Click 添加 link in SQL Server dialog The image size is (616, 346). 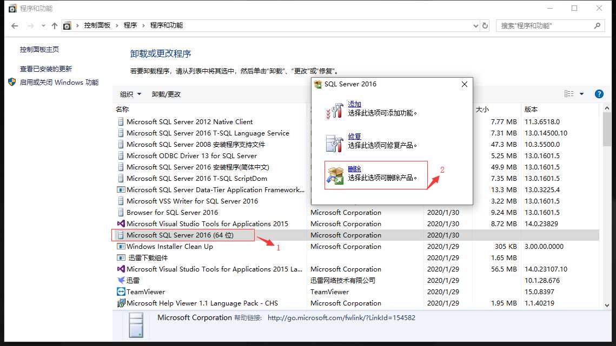coord(354,104)
